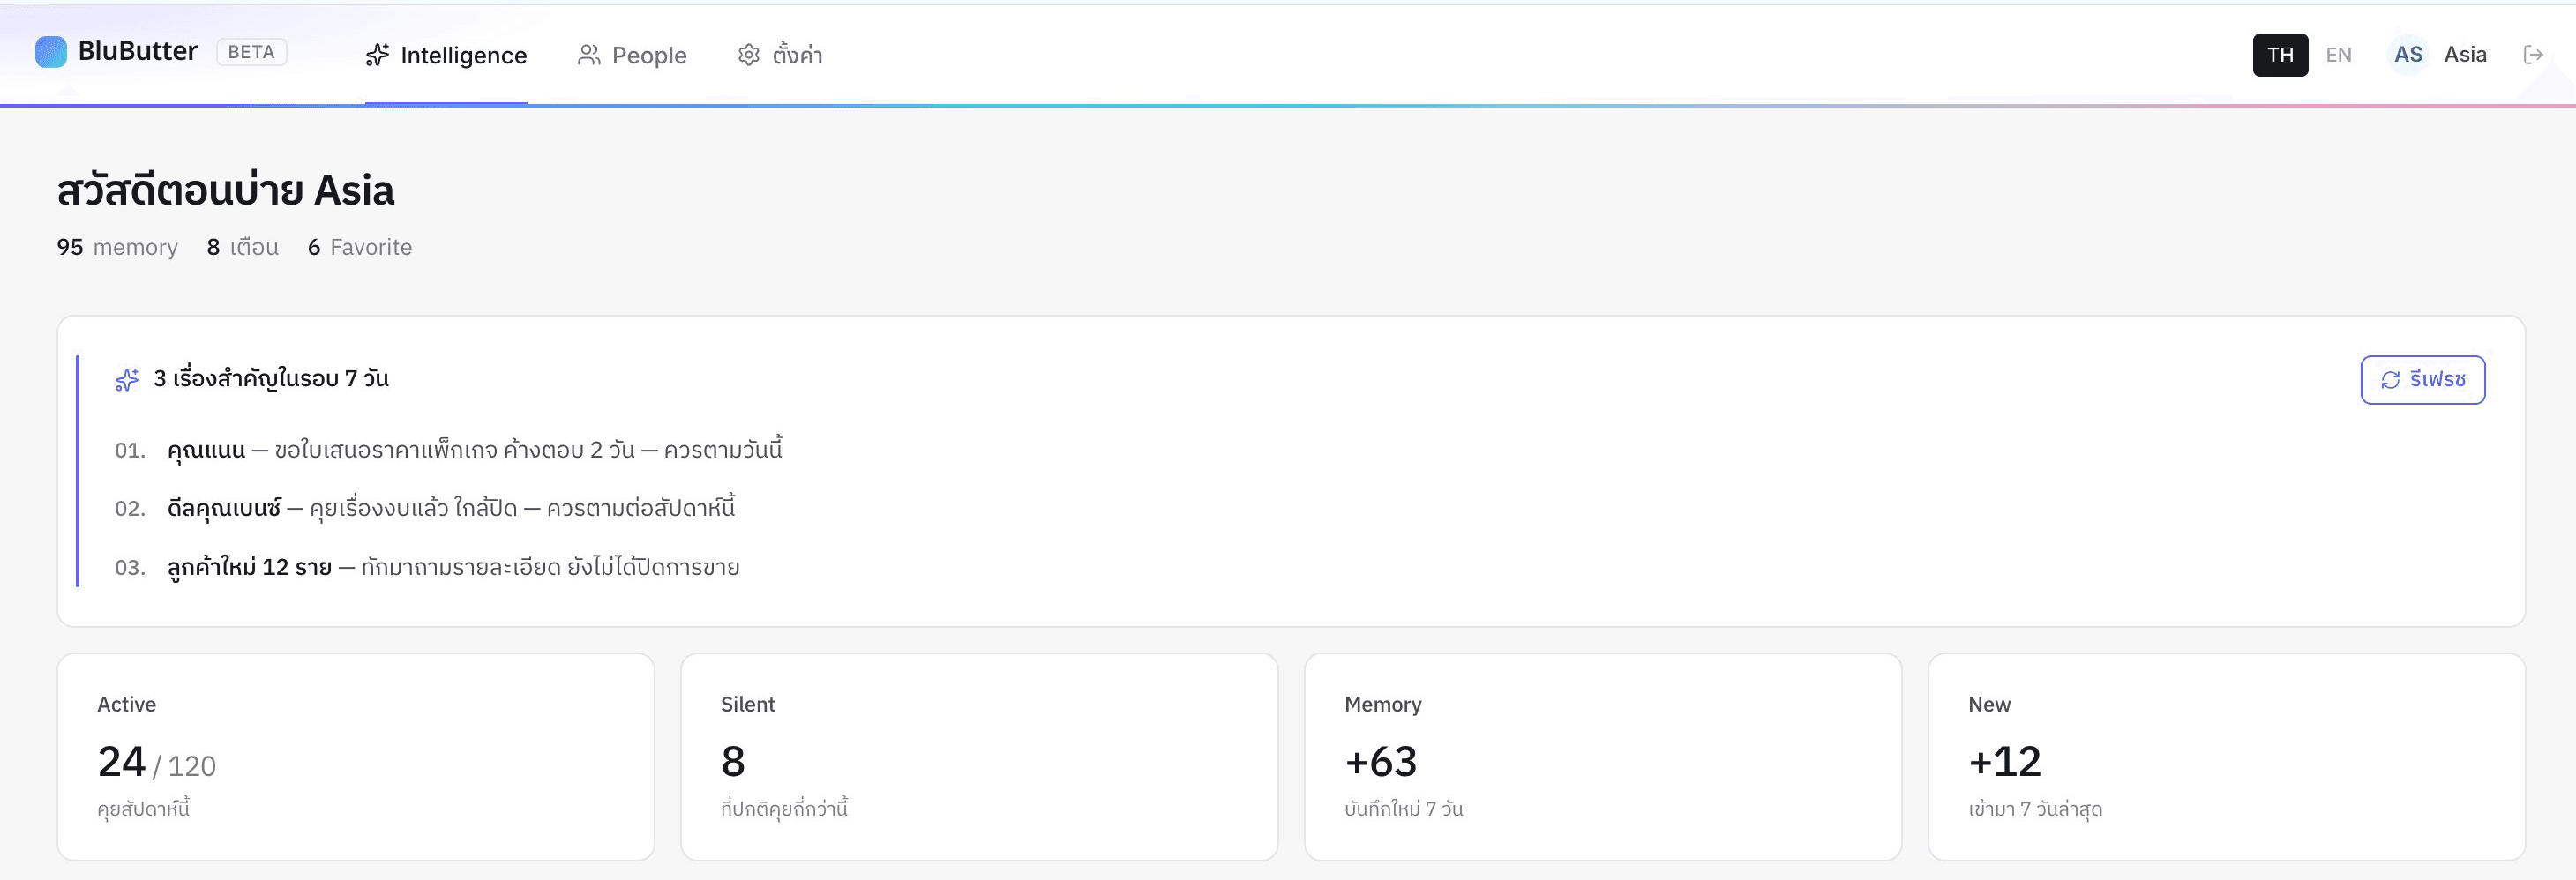Select the Active 24/120 stat card
The image size is (2576, 880).
(x=356, y=757)
